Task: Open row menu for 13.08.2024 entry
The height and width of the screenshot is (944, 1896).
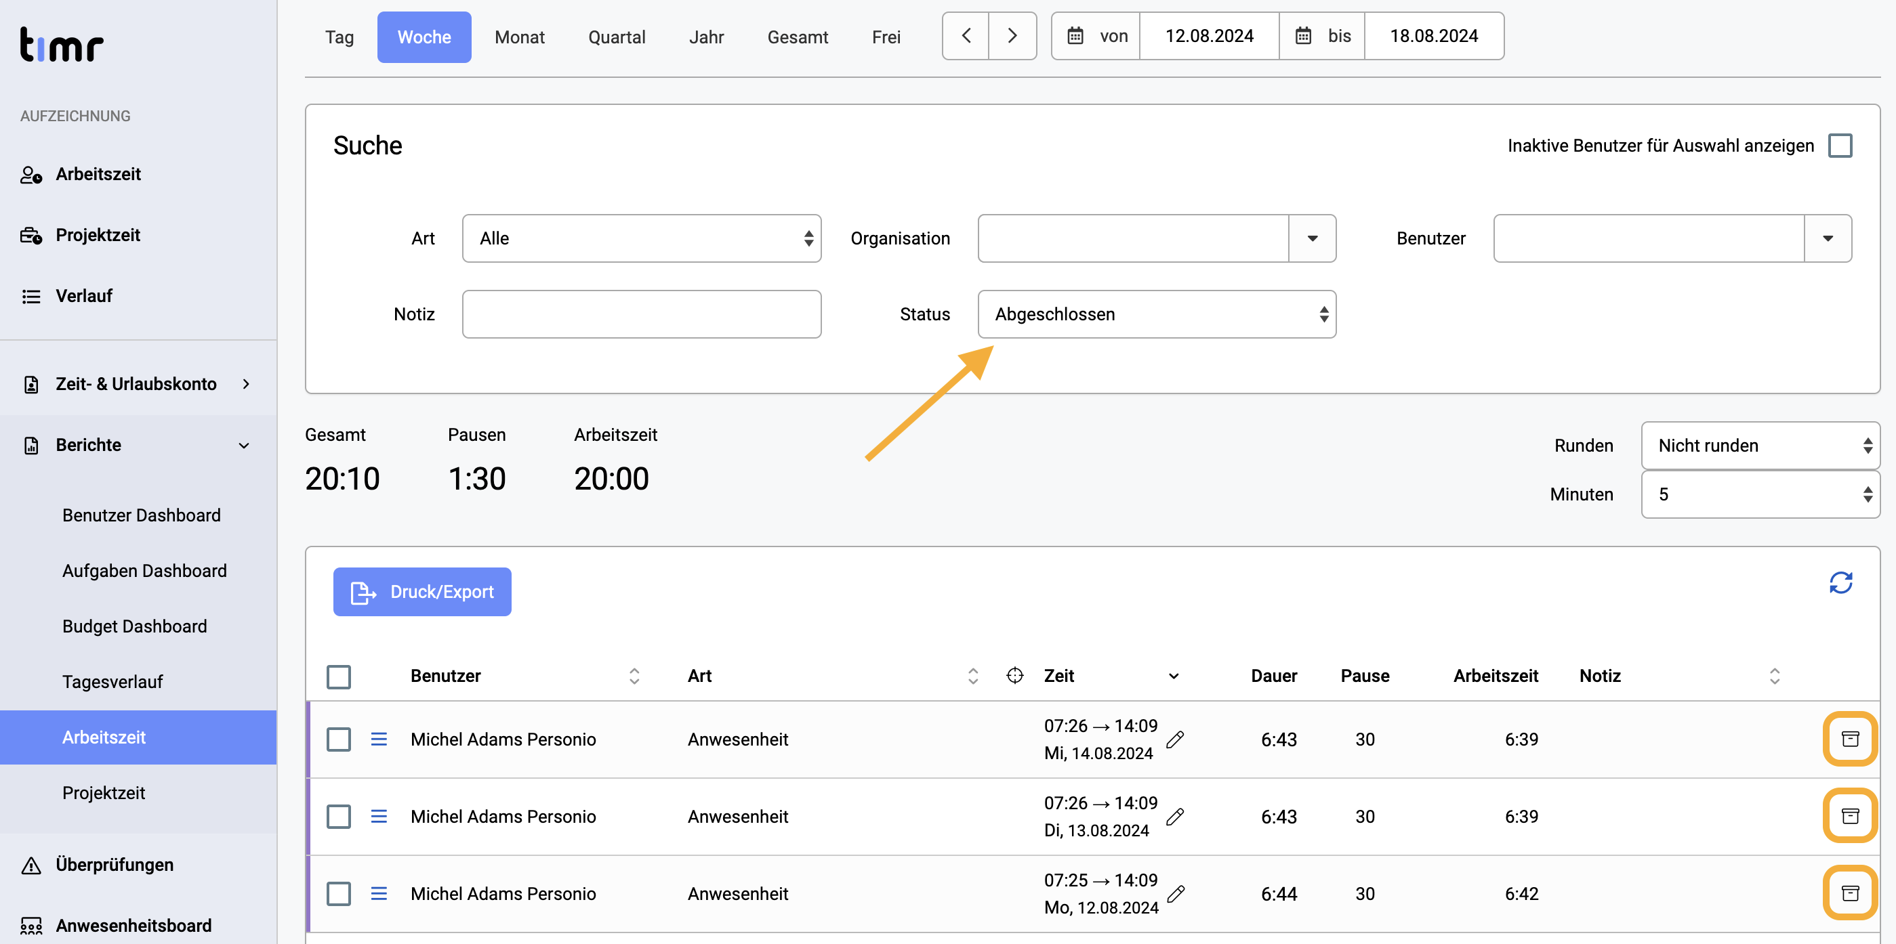Action: point(379,816)
